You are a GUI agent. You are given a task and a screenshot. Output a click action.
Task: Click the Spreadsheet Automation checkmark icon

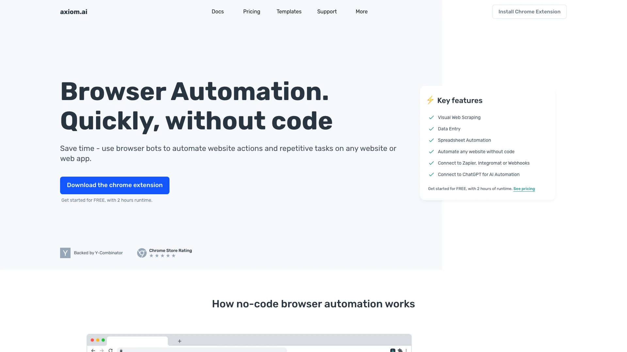click(431, 140)
